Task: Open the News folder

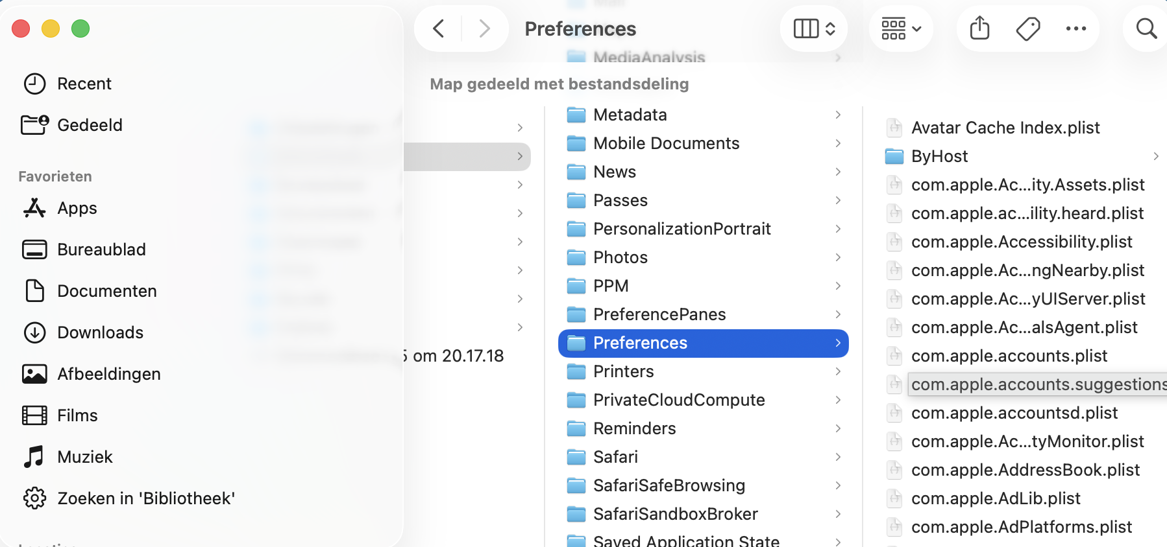Action: pos(614,171)
